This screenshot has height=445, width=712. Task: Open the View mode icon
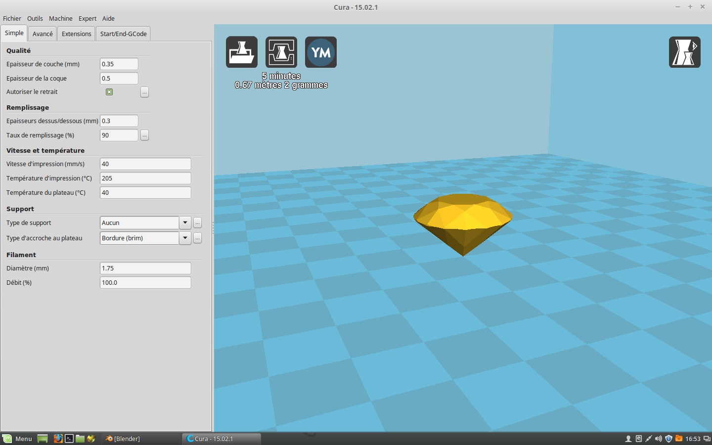coord(685,52)
